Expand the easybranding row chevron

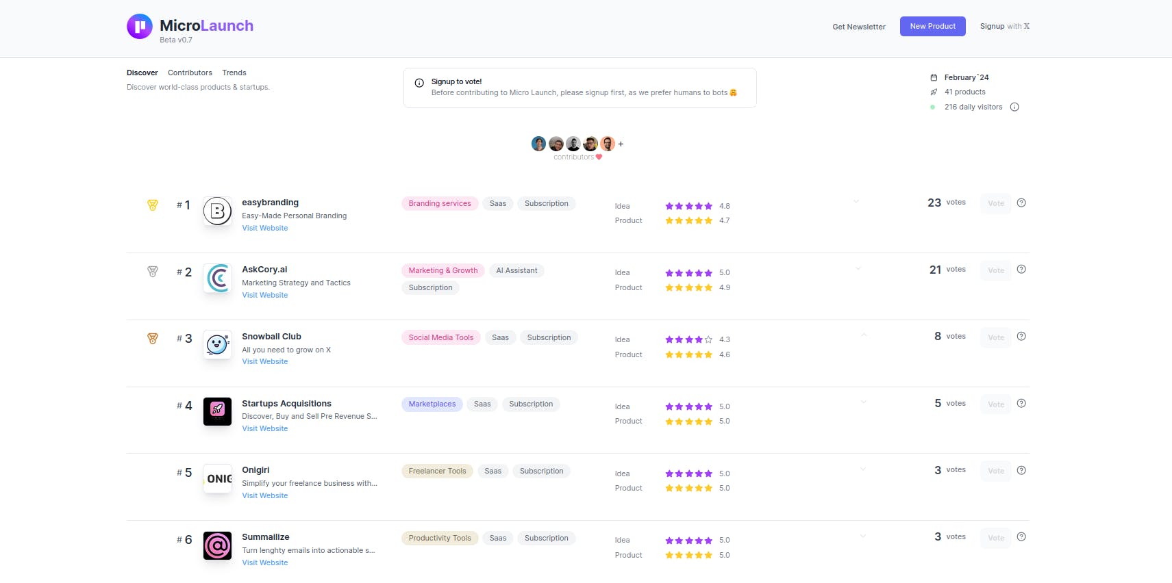tap(856, 201)
